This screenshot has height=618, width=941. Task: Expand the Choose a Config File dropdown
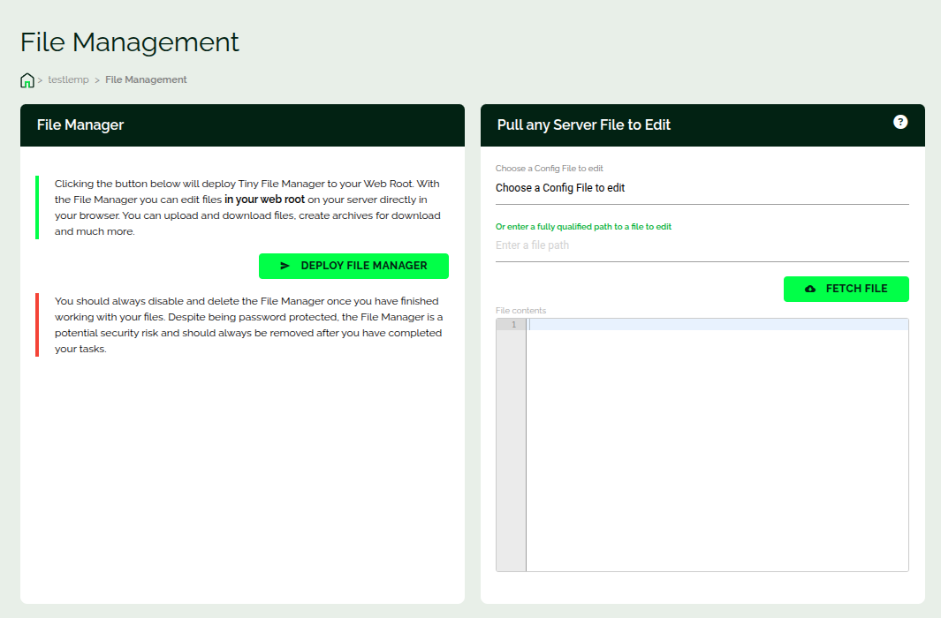(702, 188)
